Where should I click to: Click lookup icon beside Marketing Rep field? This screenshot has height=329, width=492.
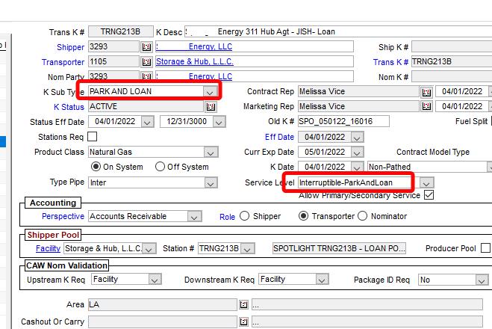tap(426, 107)
